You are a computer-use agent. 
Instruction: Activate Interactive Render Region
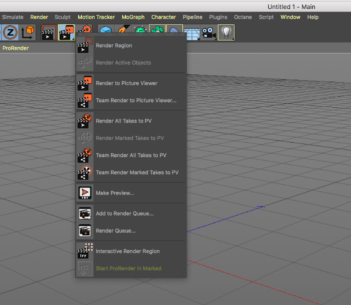(x=127, y=251)
